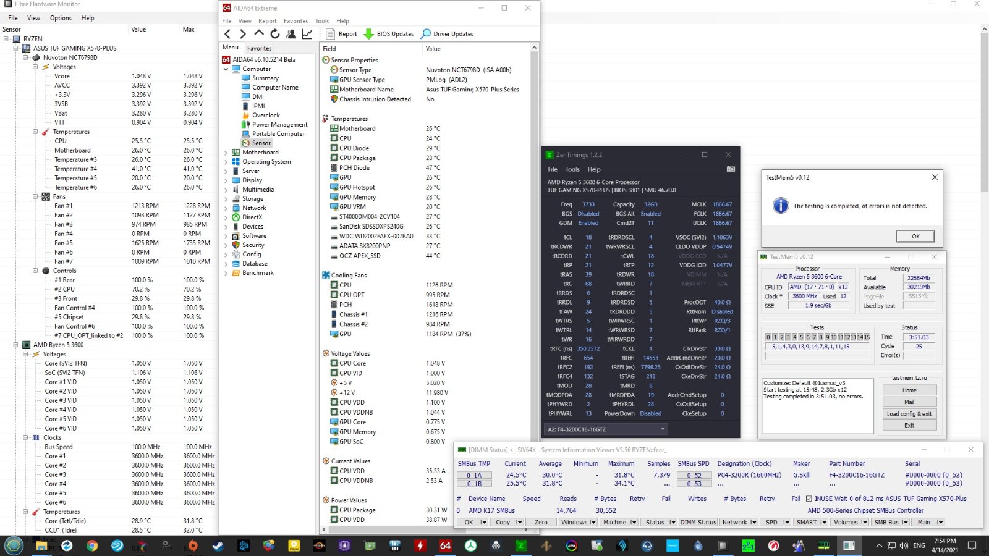Click the Zero button in SIV64X
Viewport: 989px width, 556px height.
point(541,523)
